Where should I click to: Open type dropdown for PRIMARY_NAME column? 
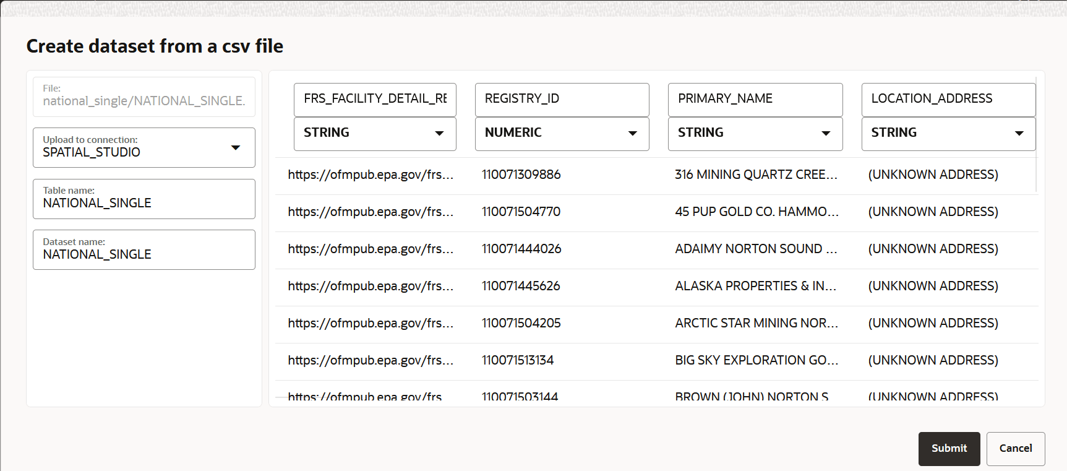(755, 134)
